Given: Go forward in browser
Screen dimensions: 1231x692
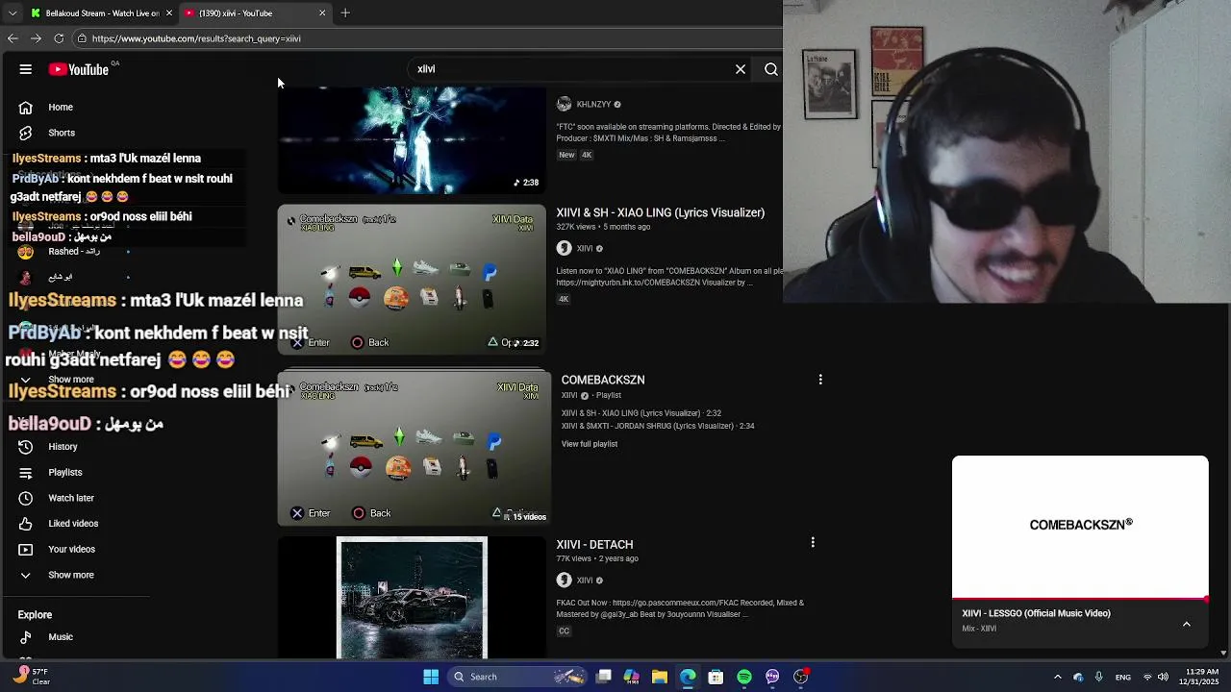Looking at the screenshot, I should click(36, 38).
